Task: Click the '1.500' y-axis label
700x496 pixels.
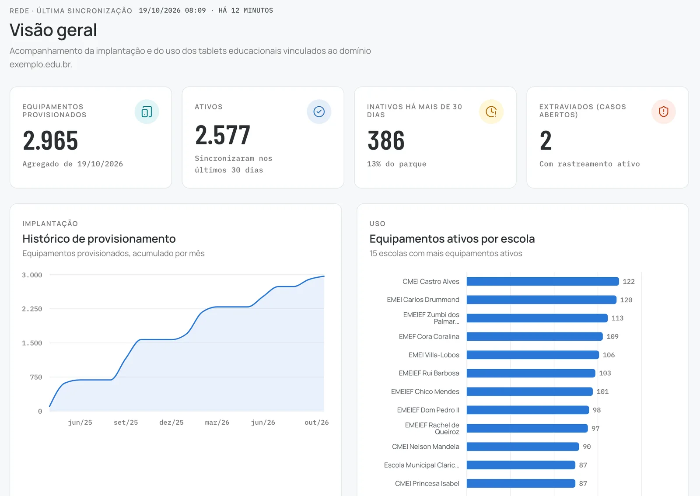Action: 32,343
